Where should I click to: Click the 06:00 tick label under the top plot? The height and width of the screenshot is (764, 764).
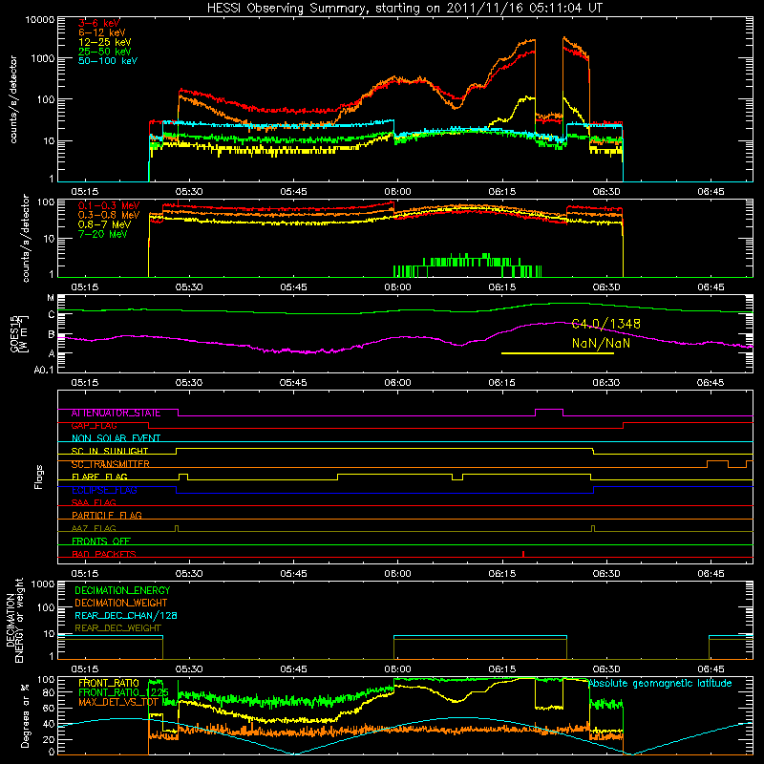point(397,192)
